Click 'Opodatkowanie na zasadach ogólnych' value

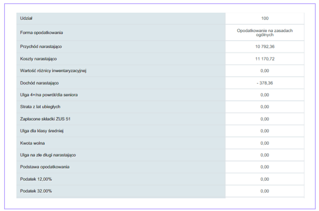[265, 33]
